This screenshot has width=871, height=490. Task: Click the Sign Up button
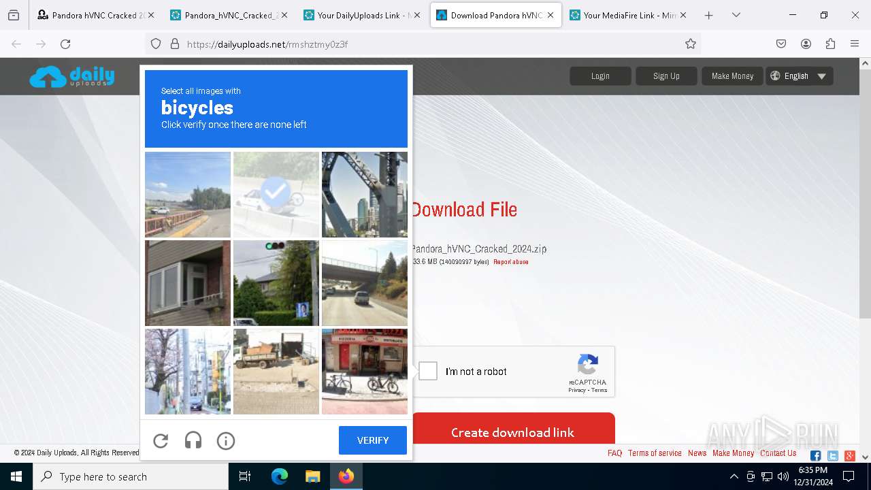(666, 76)
